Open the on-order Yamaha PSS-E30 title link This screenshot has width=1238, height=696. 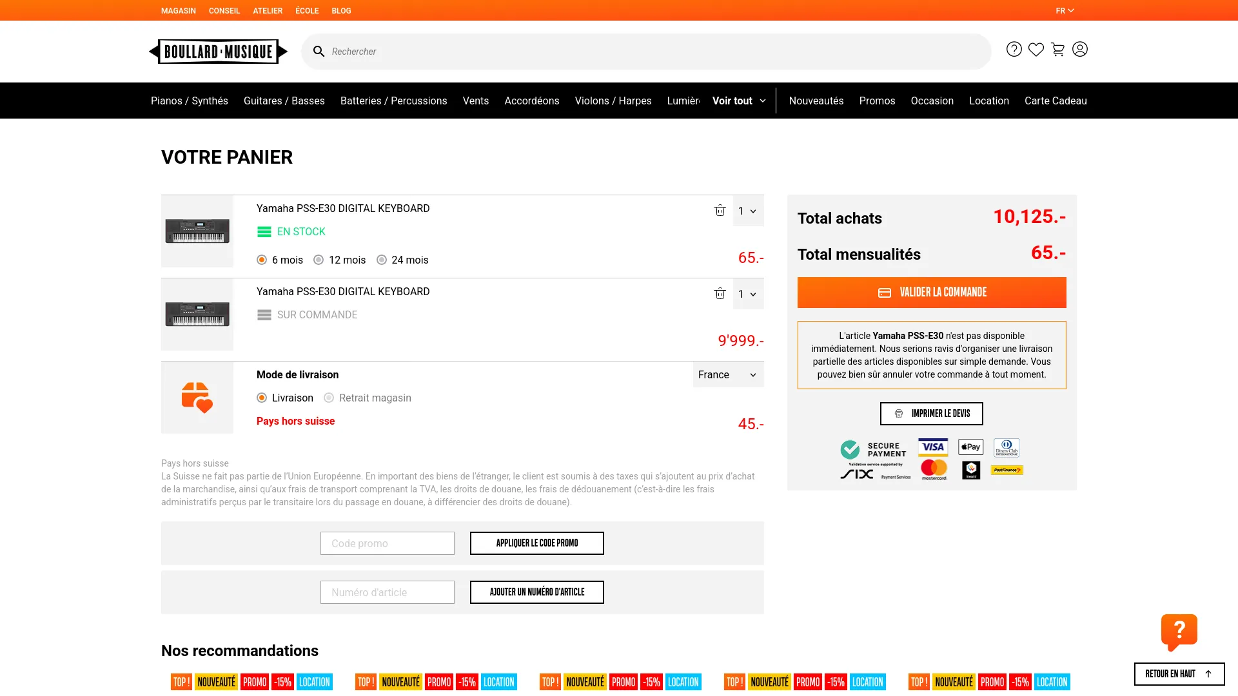tap(343, 292)
